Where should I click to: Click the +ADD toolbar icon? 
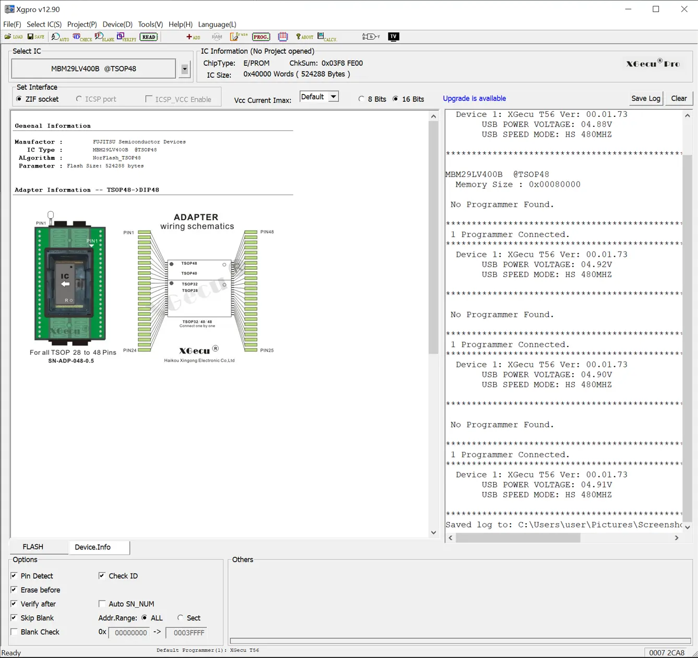tap(193, 37)
